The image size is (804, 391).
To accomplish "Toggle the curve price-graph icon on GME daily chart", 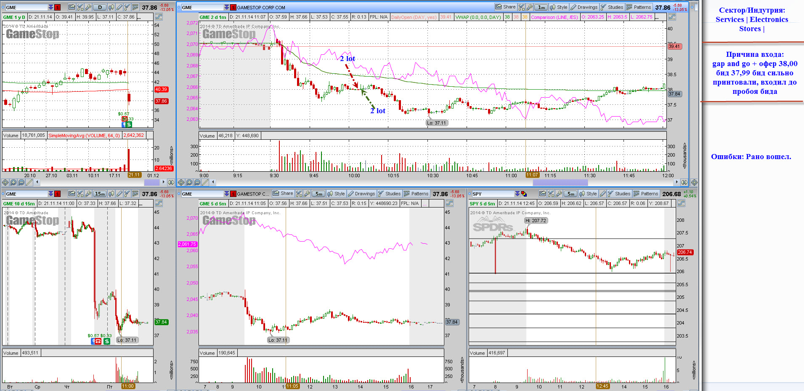I will pyautogui.click(x=159, y=17).
